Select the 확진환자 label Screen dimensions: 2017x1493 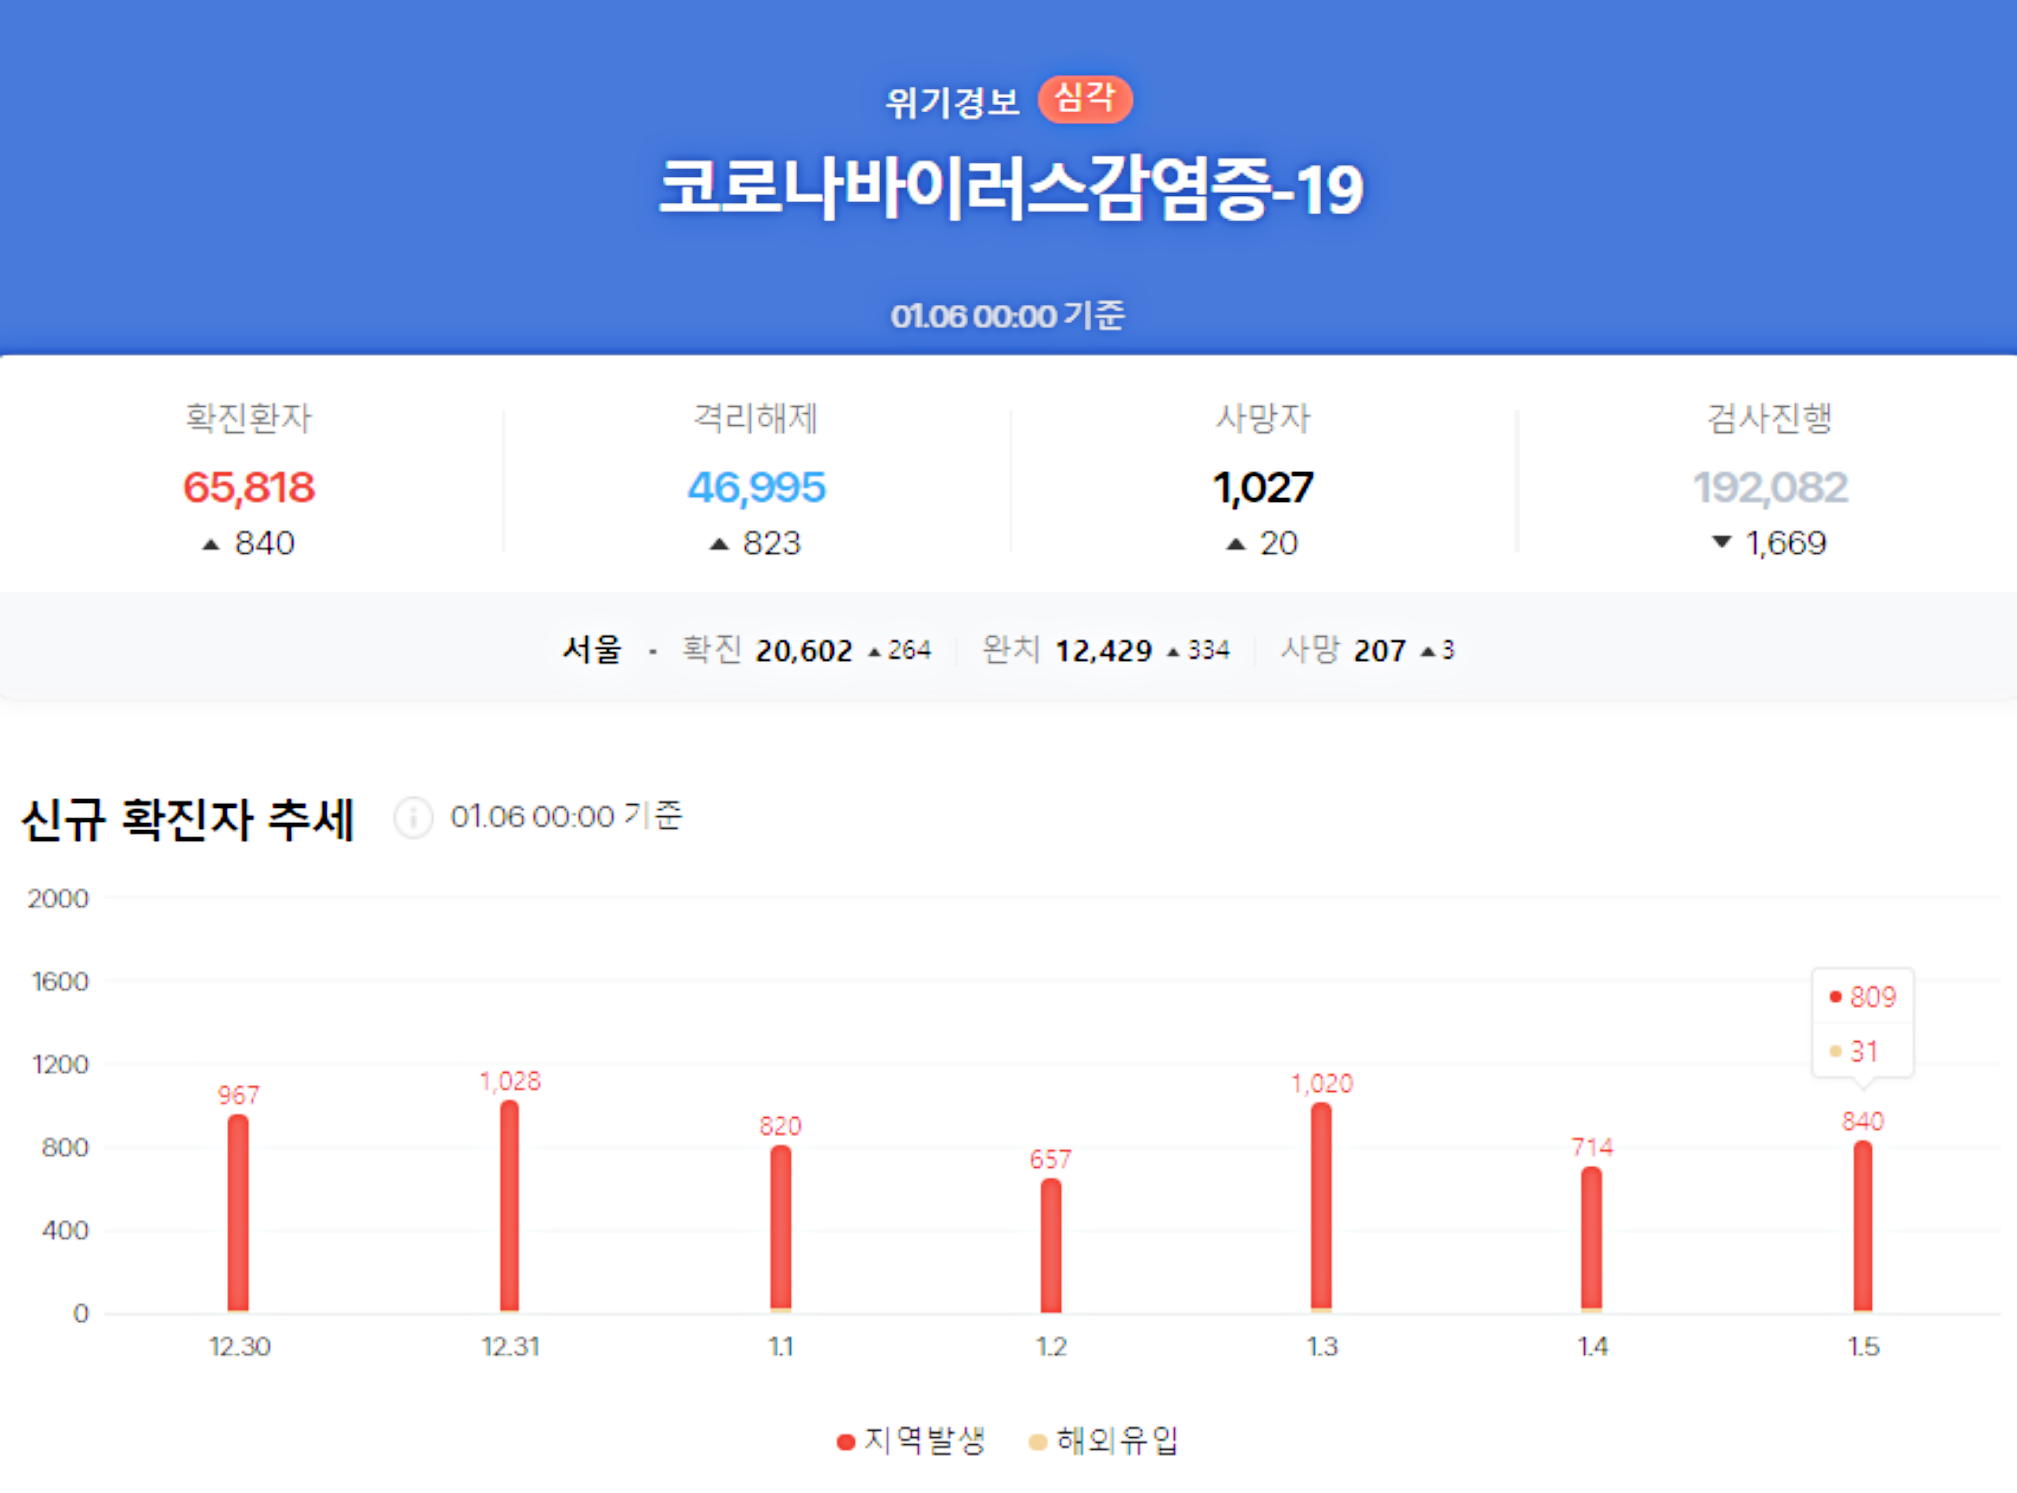[x=249, y=419]
